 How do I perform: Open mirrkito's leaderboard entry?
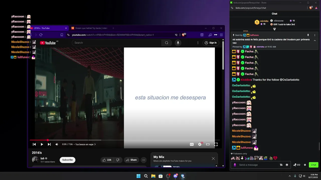pos(262,22)
